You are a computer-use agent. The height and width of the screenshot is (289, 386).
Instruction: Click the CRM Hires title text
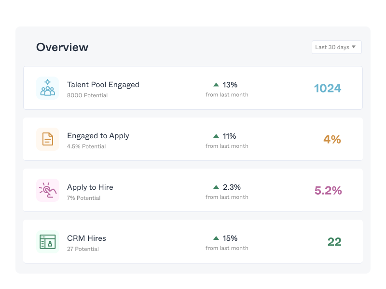(86, 238)
